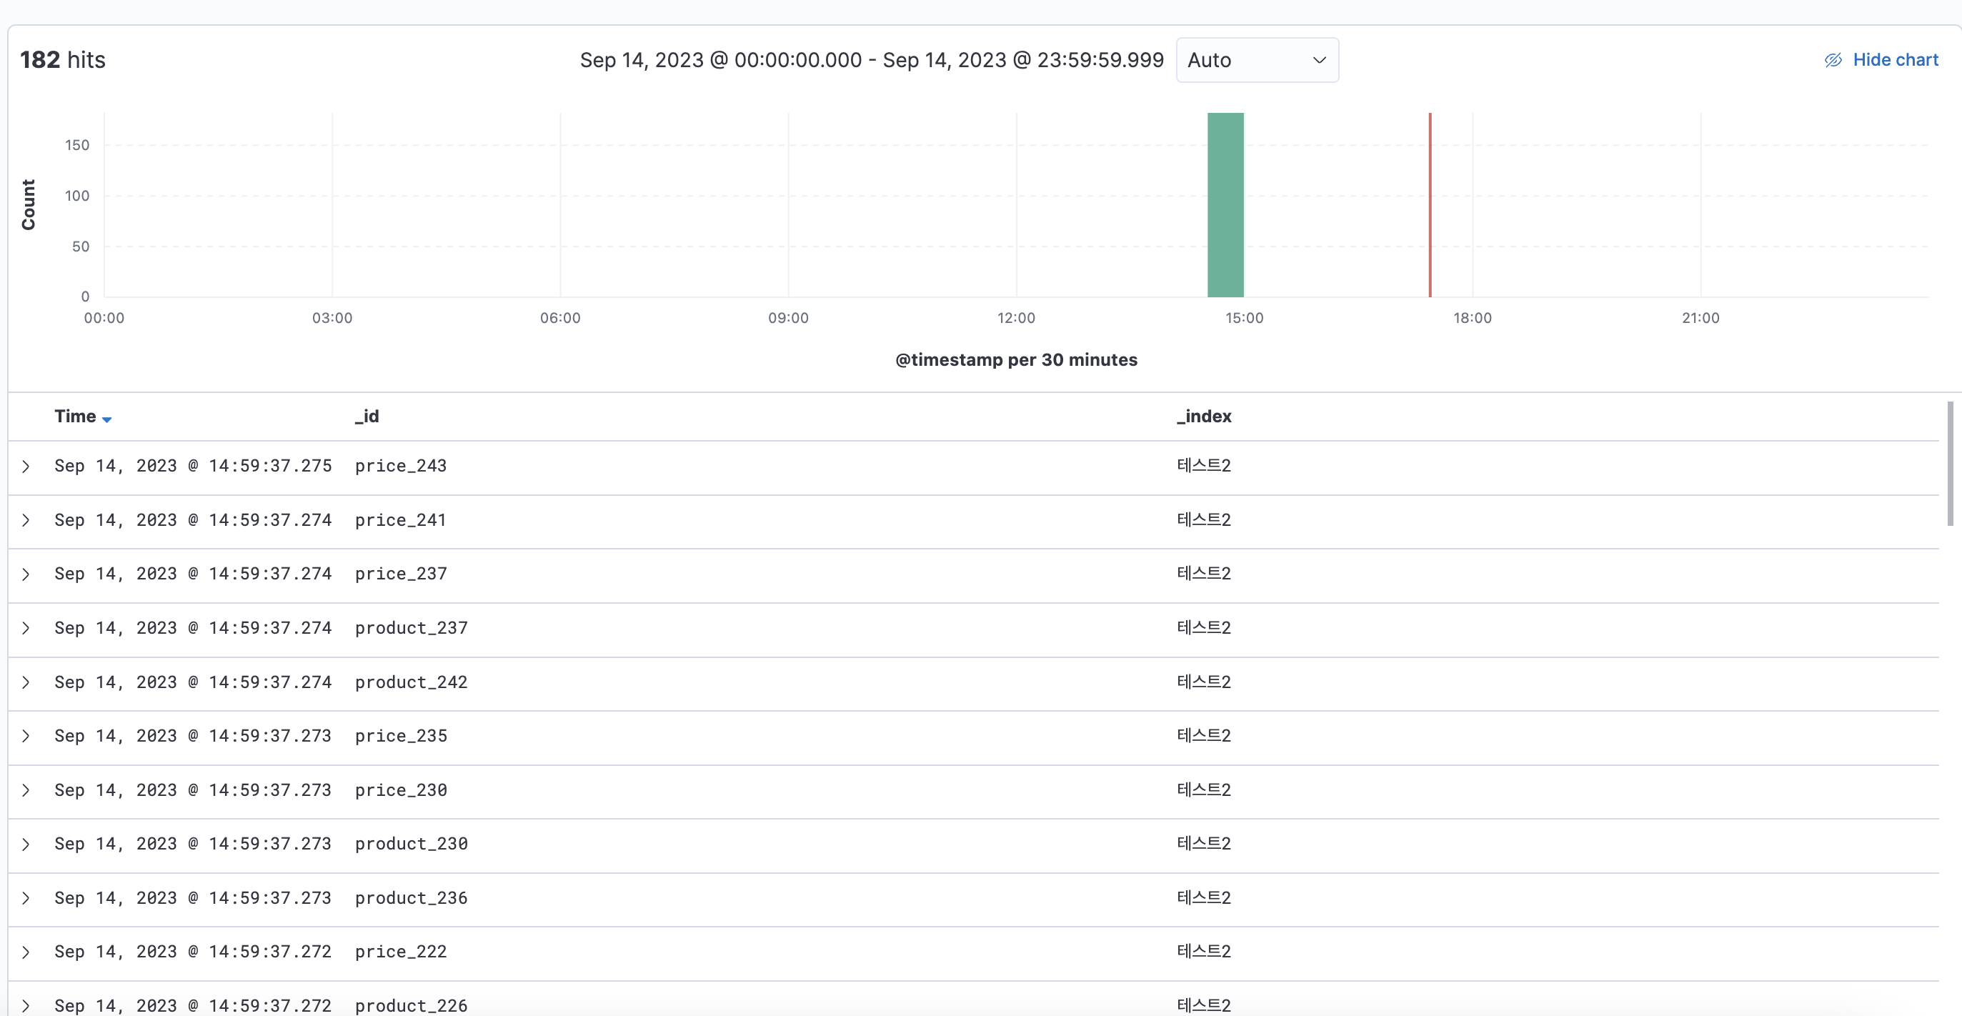Click the time range text above chart

[x=871, y=60]
